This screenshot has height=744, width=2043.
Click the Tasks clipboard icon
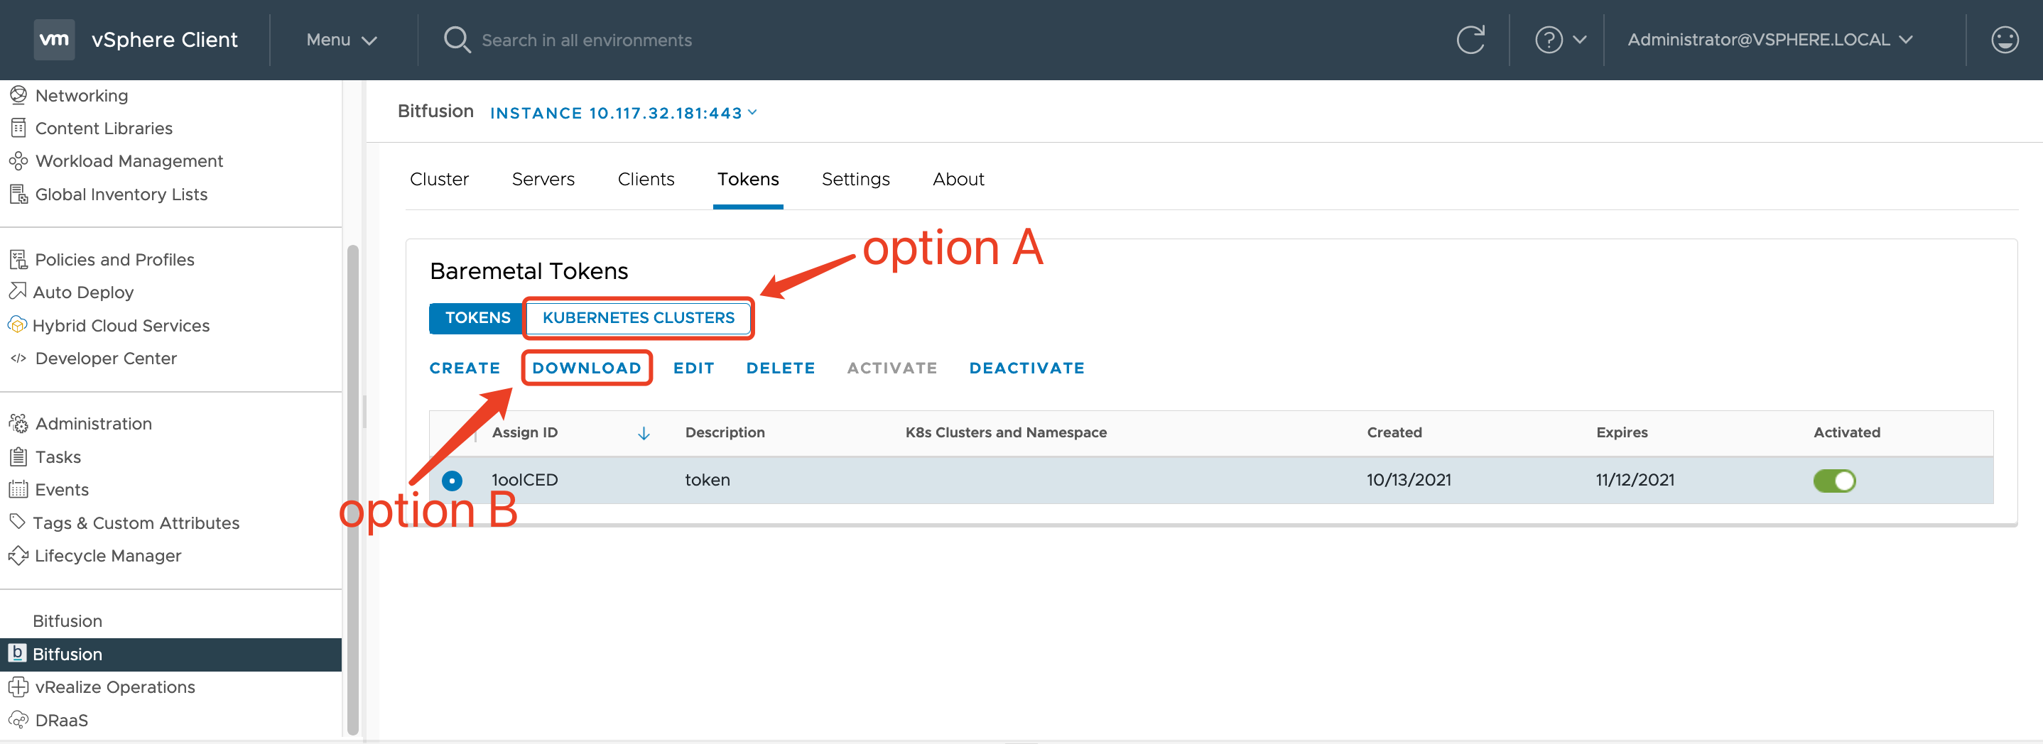point(18,456)
